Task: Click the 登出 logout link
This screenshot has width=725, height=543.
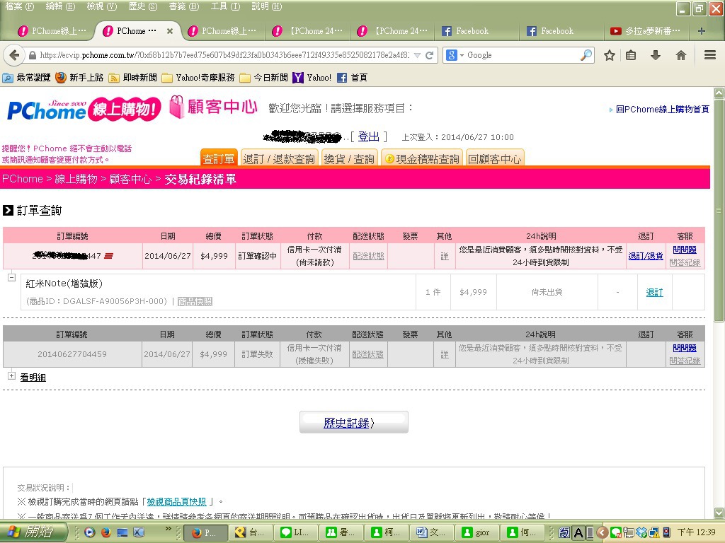Action: point(368,136)
